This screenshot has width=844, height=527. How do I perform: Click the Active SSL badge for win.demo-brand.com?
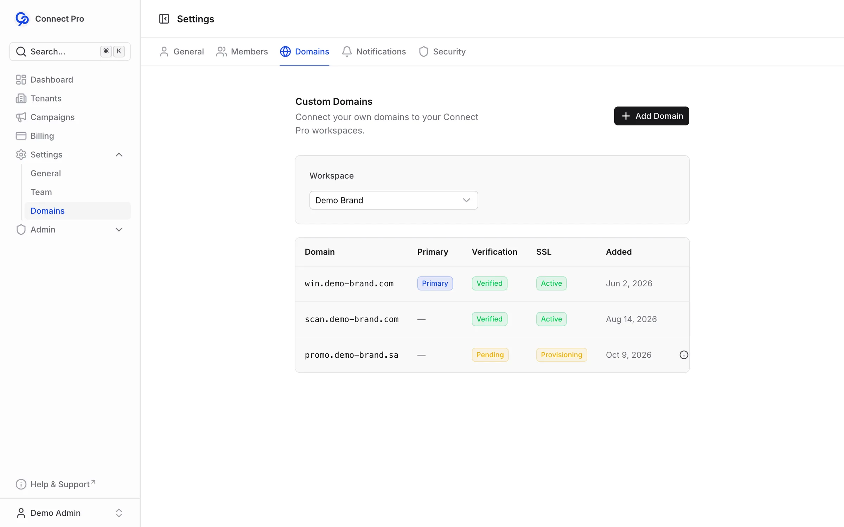pyautogui.click(x=551, y=284)
